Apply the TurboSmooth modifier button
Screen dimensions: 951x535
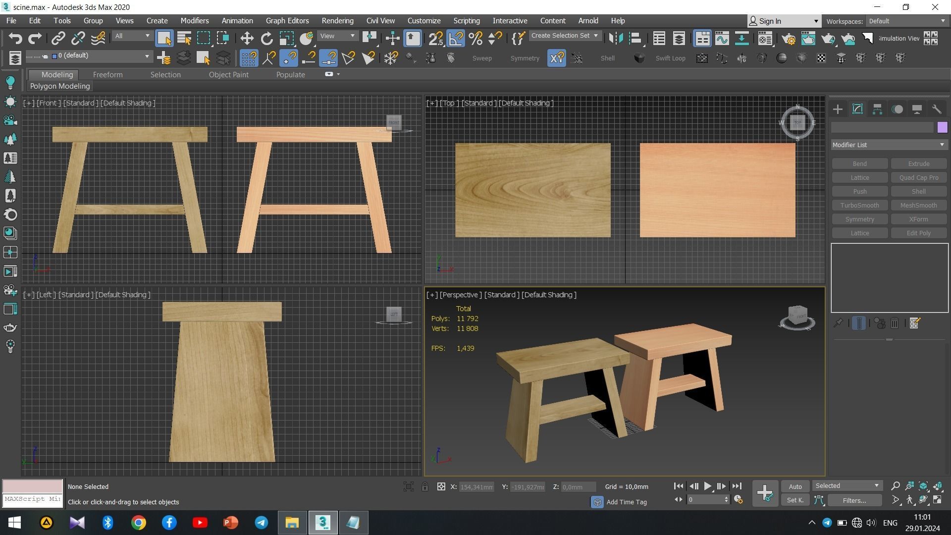point(859,206)
